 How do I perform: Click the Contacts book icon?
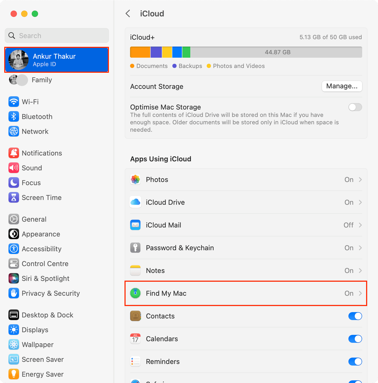click(135, 316)
